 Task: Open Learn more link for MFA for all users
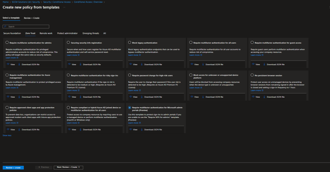pos(194,55)
